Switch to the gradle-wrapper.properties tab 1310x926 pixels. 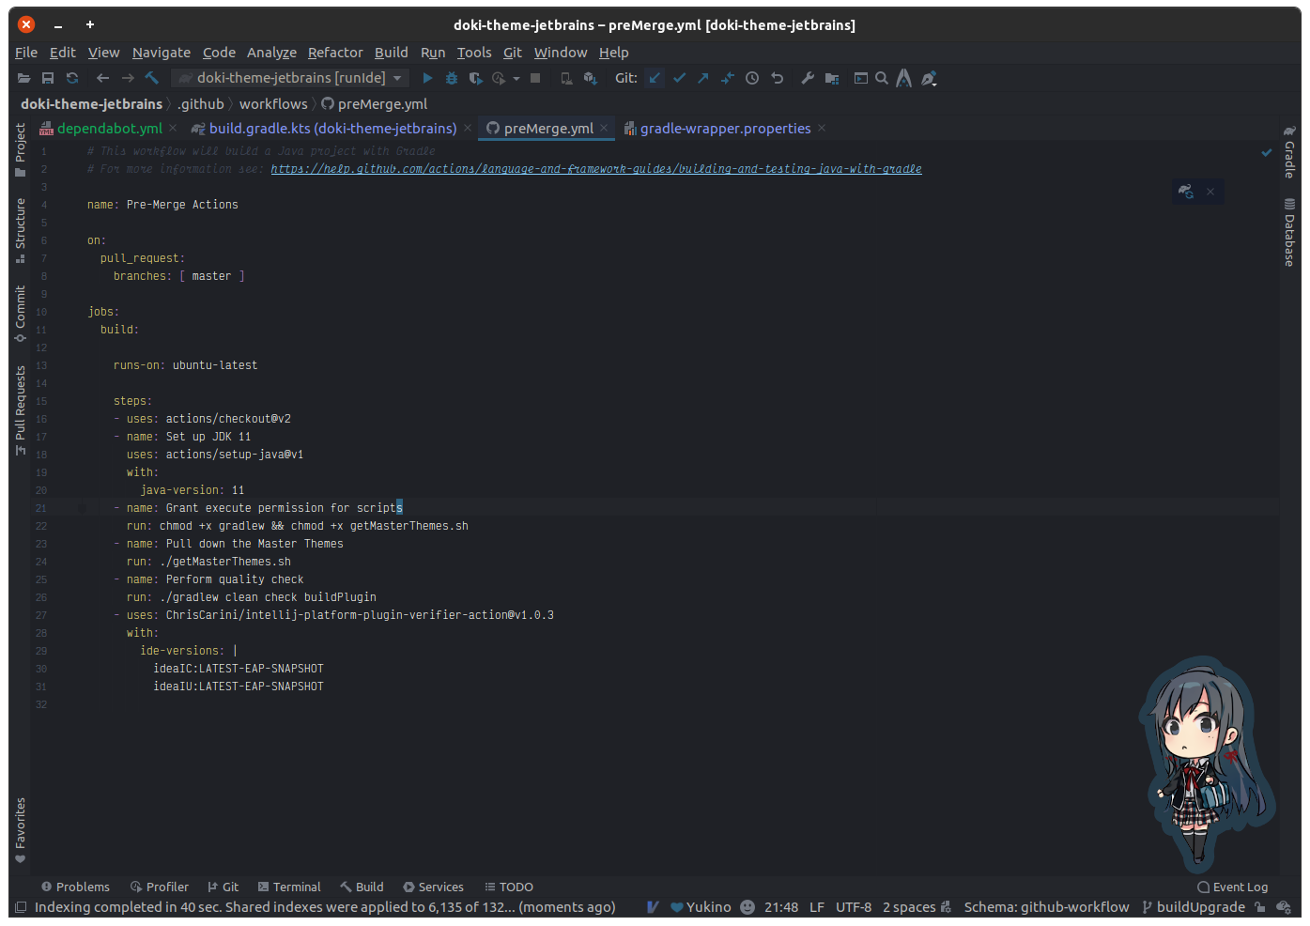(x=725, y=129)
